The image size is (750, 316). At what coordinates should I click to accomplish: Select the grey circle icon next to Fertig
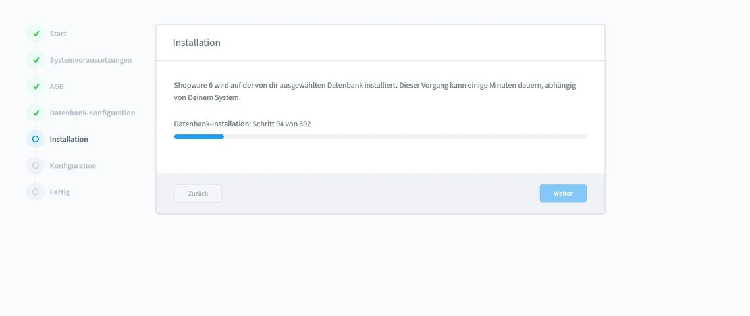[x=36, y=192]
